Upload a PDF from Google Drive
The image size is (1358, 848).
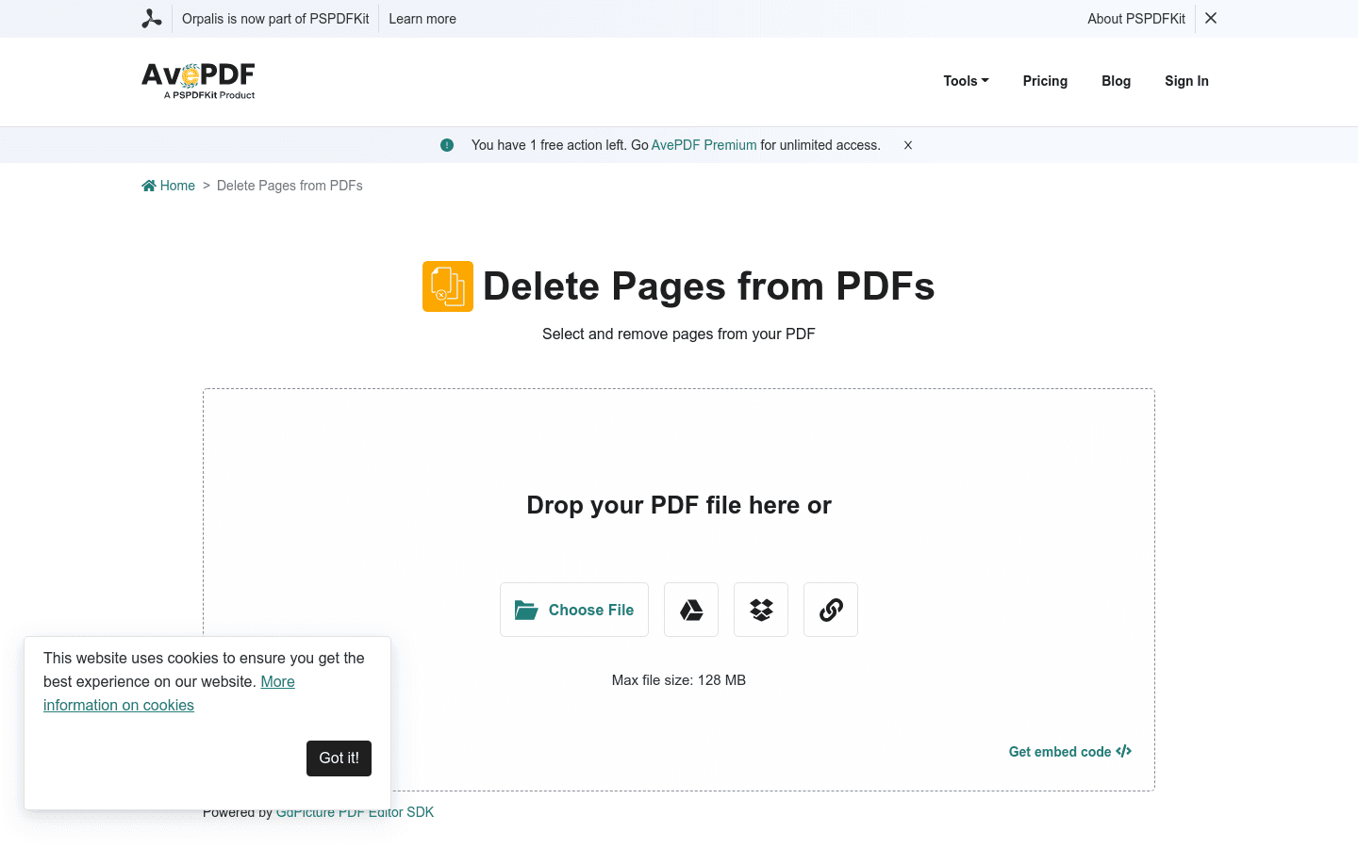[690, 610]
